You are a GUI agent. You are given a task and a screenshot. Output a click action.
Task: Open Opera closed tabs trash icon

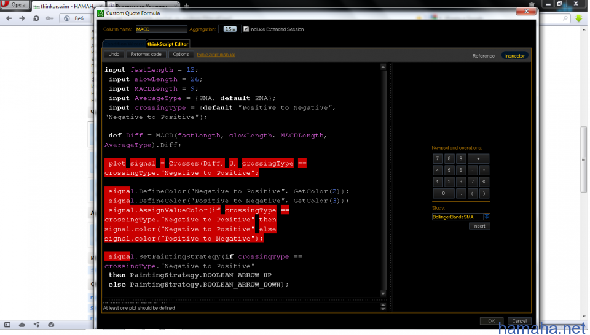tap(531, 4)
